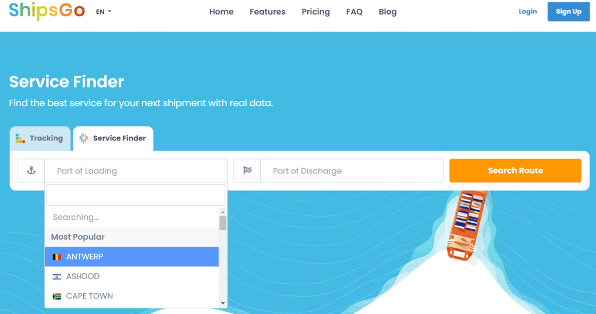
Task: Click the dropdown list scrollbar down arrow
Action: click(x=223, y=303)
